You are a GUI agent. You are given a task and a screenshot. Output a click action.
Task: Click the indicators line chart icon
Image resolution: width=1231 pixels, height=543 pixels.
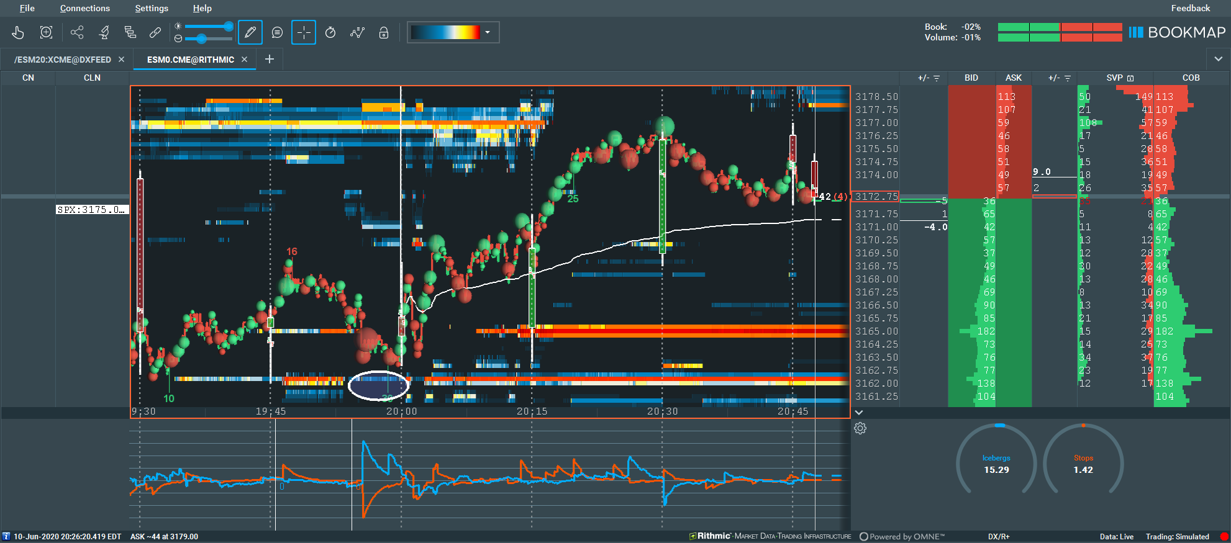(357, 32)
